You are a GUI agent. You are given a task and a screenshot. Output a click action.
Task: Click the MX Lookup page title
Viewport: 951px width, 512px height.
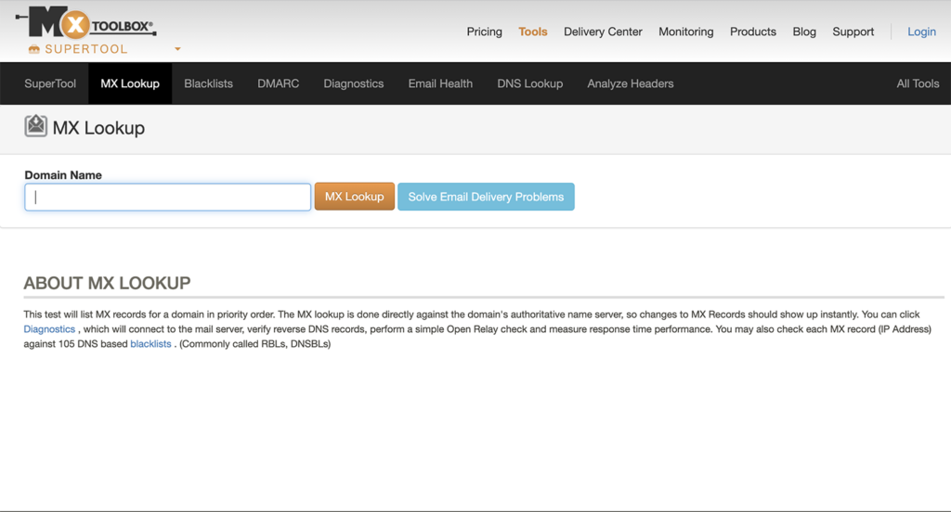tap(98, 128)
